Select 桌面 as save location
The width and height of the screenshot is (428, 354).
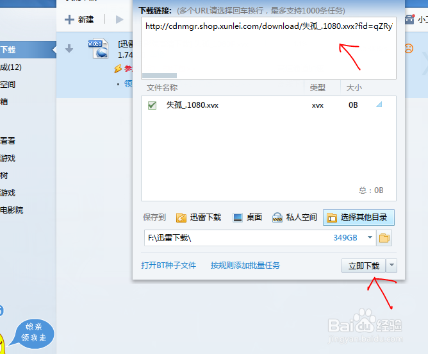(247, 217)
